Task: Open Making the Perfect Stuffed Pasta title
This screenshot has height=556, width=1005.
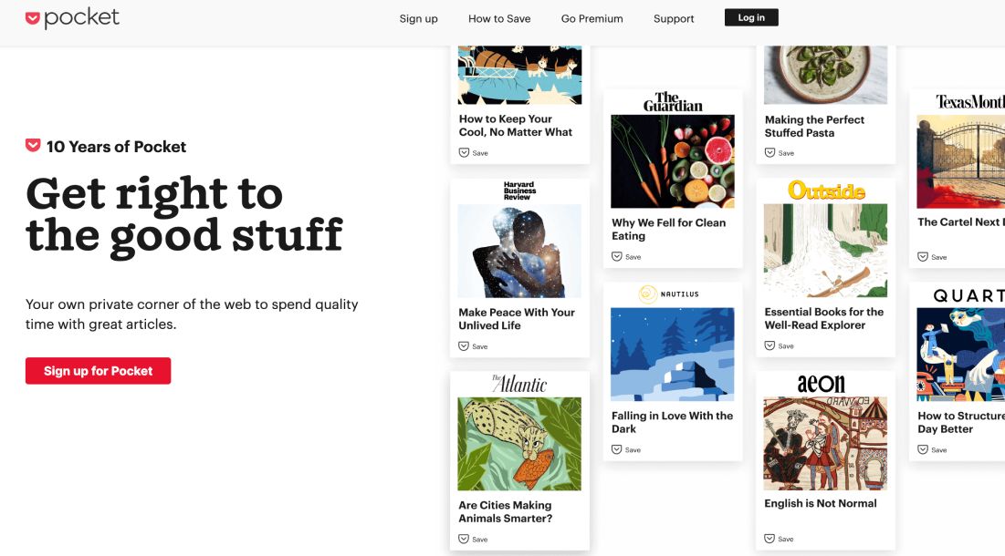Action: point(814,126)
